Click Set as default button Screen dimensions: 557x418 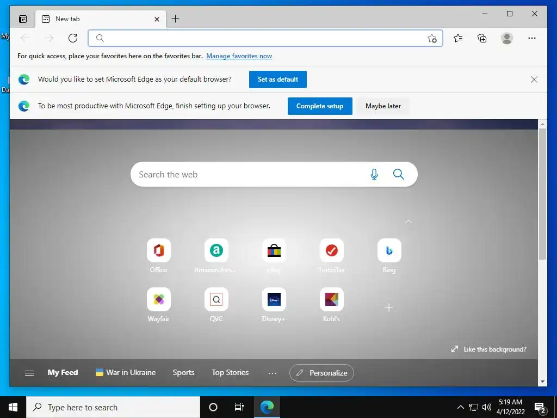pyautogui.click(x=278, y=79)
